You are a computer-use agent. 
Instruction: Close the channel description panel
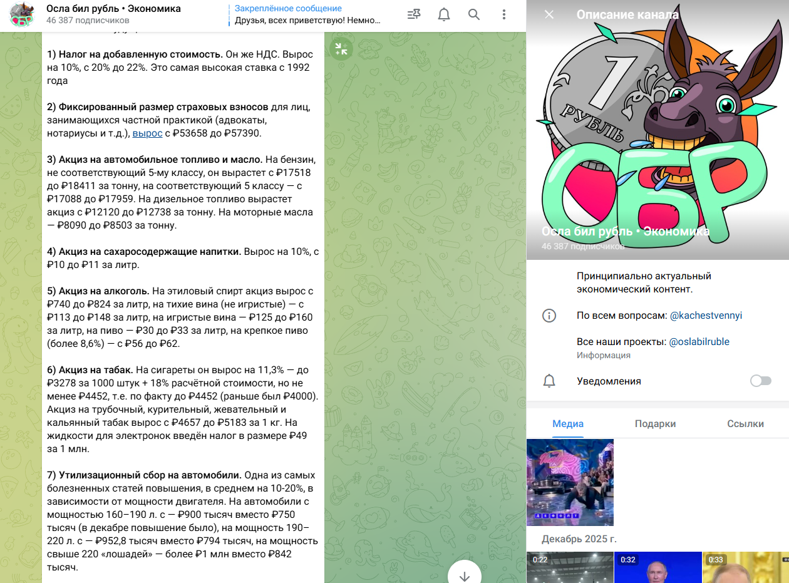(549, 14)
